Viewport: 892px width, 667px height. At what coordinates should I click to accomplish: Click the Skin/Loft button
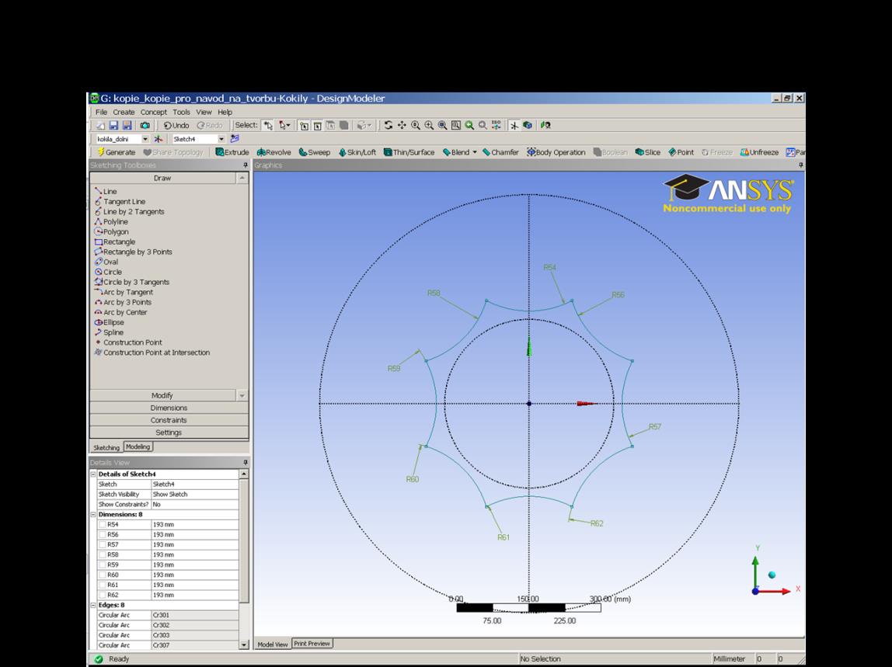pyautogui.click(x=357, y=152)
